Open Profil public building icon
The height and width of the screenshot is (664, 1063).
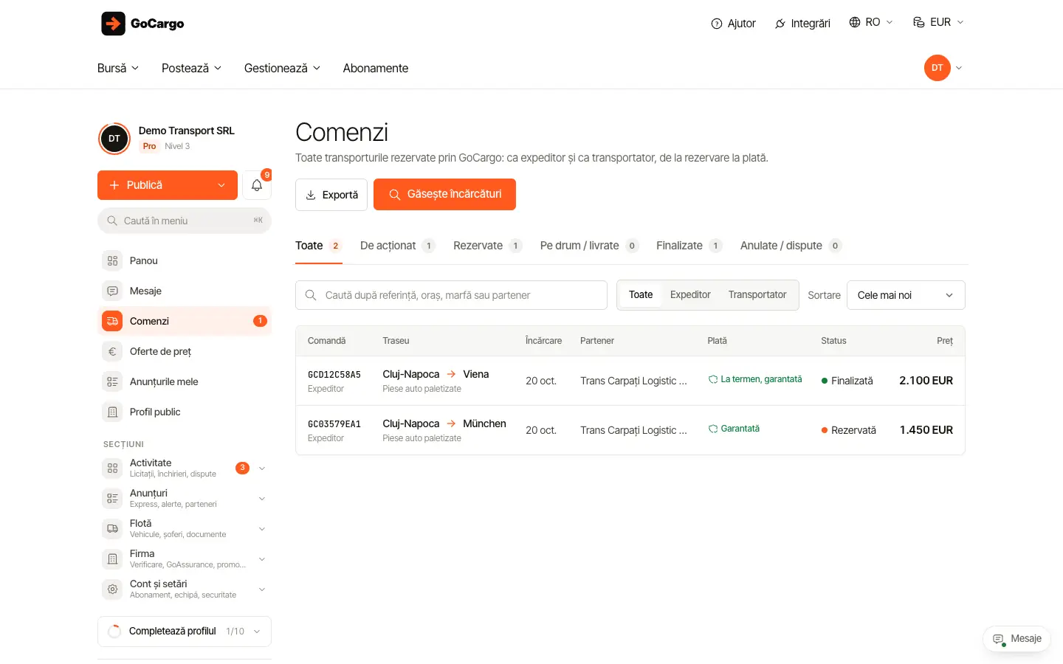click(112, 412)
